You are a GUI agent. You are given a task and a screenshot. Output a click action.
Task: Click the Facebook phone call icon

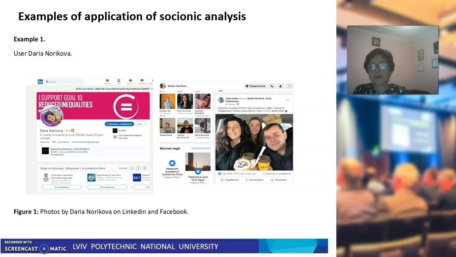click(272, 86)
